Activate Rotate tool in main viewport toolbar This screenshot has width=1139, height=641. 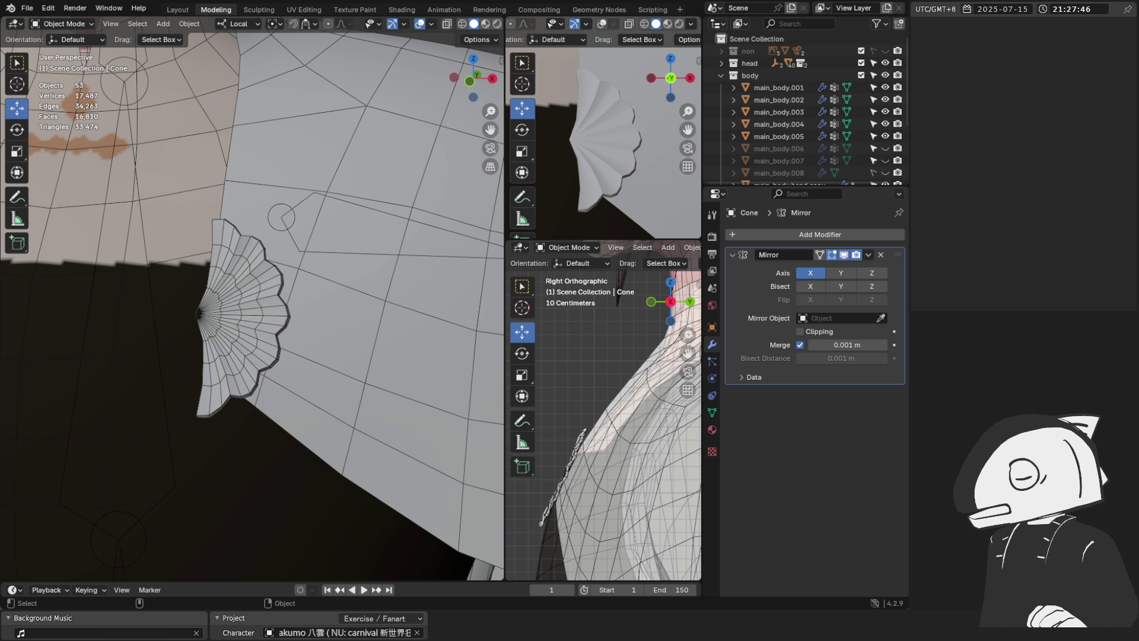(17, 129)
